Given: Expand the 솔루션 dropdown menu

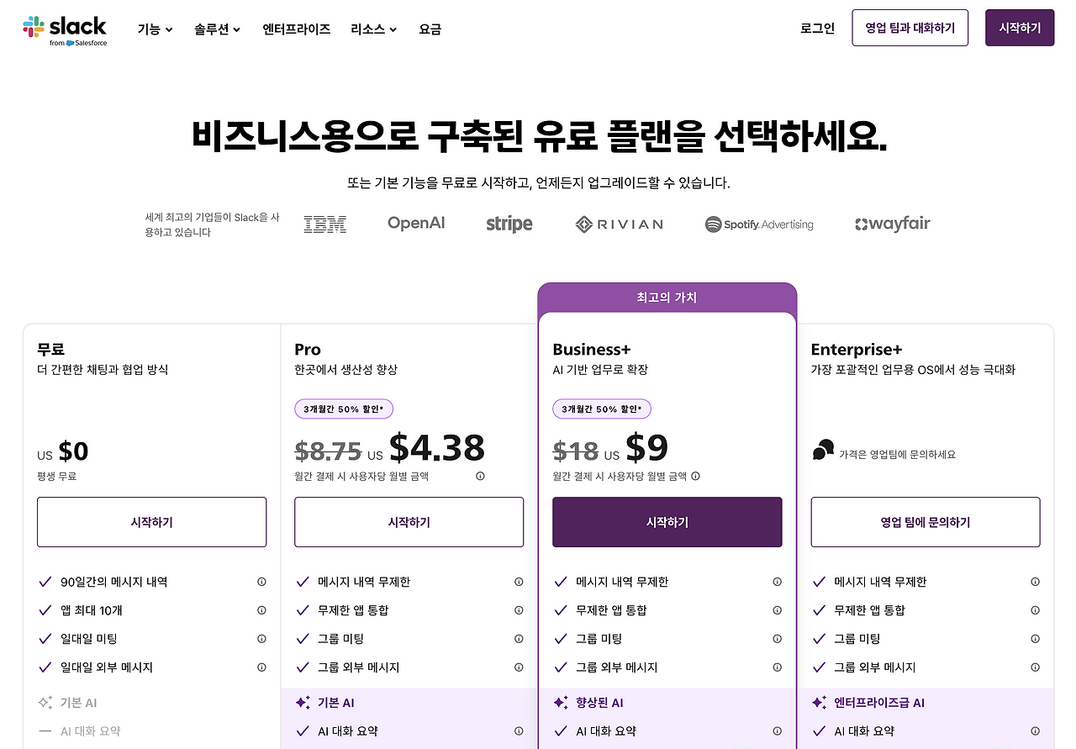Looking at the screenshot, I should (217, 29).
